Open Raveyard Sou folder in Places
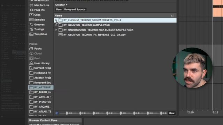 click(40, 83)
